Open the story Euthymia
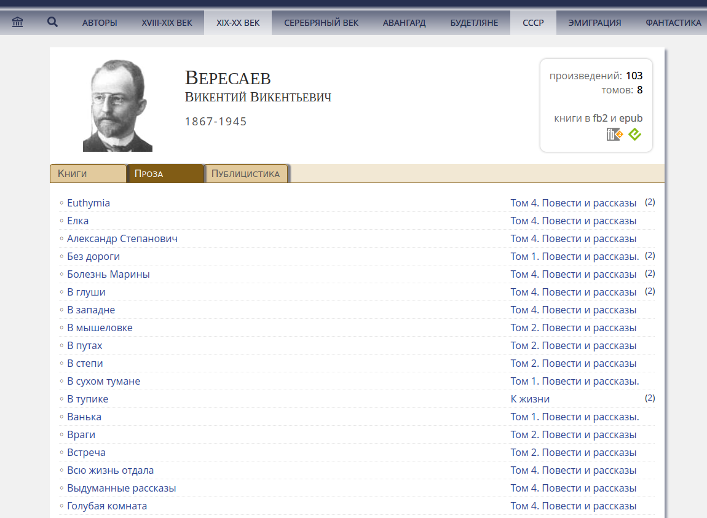Viewport: 707px width, 518px height. (89, 203)
